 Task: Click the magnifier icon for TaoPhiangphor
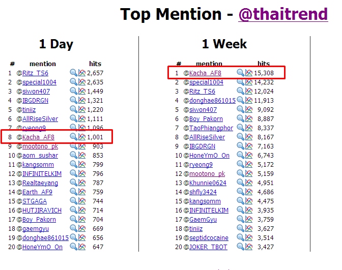(241, 128)
